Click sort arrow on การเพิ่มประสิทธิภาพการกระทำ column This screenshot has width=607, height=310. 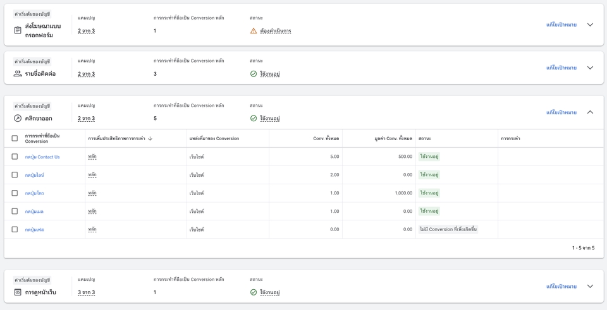pyautogui.click(x=150, y=139)
